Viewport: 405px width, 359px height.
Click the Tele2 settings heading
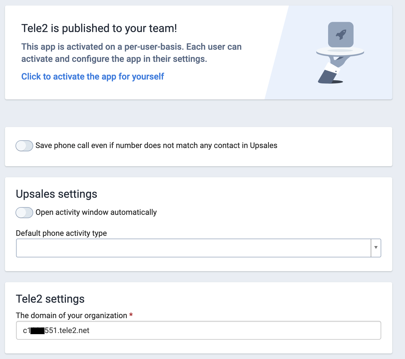tap(50, 299)
